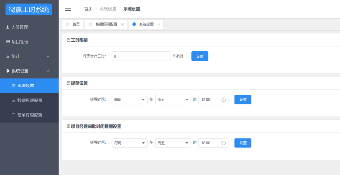
Task: Click 首页 breadcrumb link
Action: [x=88, y=9]
